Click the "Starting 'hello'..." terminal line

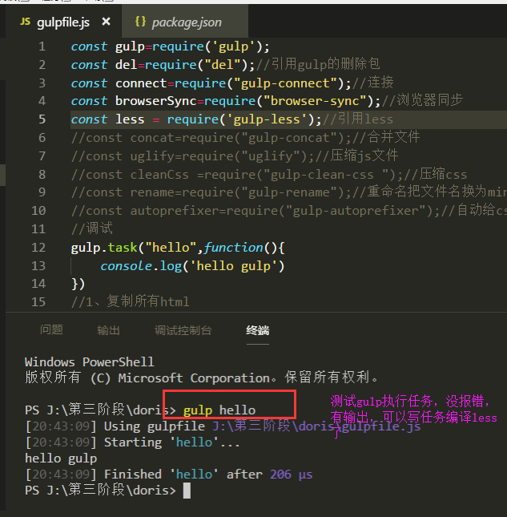132,442
